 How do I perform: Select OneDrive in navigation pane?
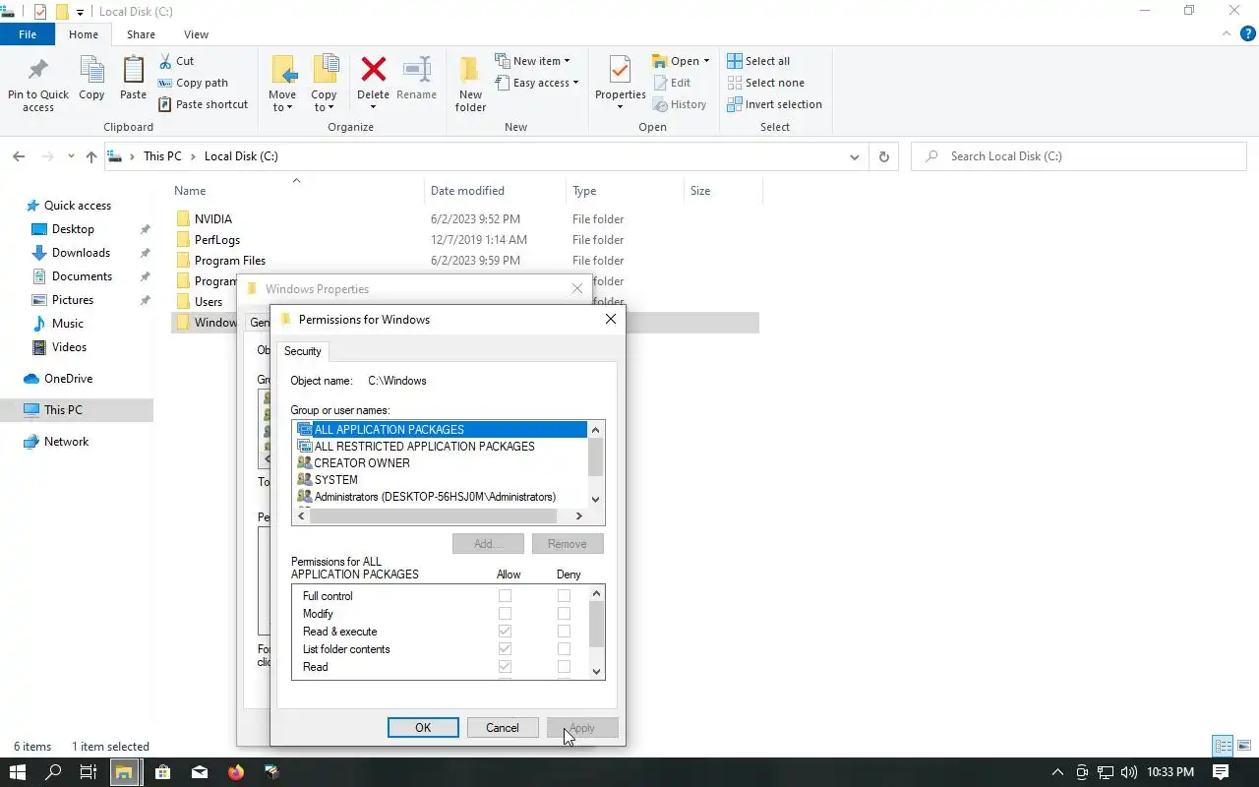(68, 379)
